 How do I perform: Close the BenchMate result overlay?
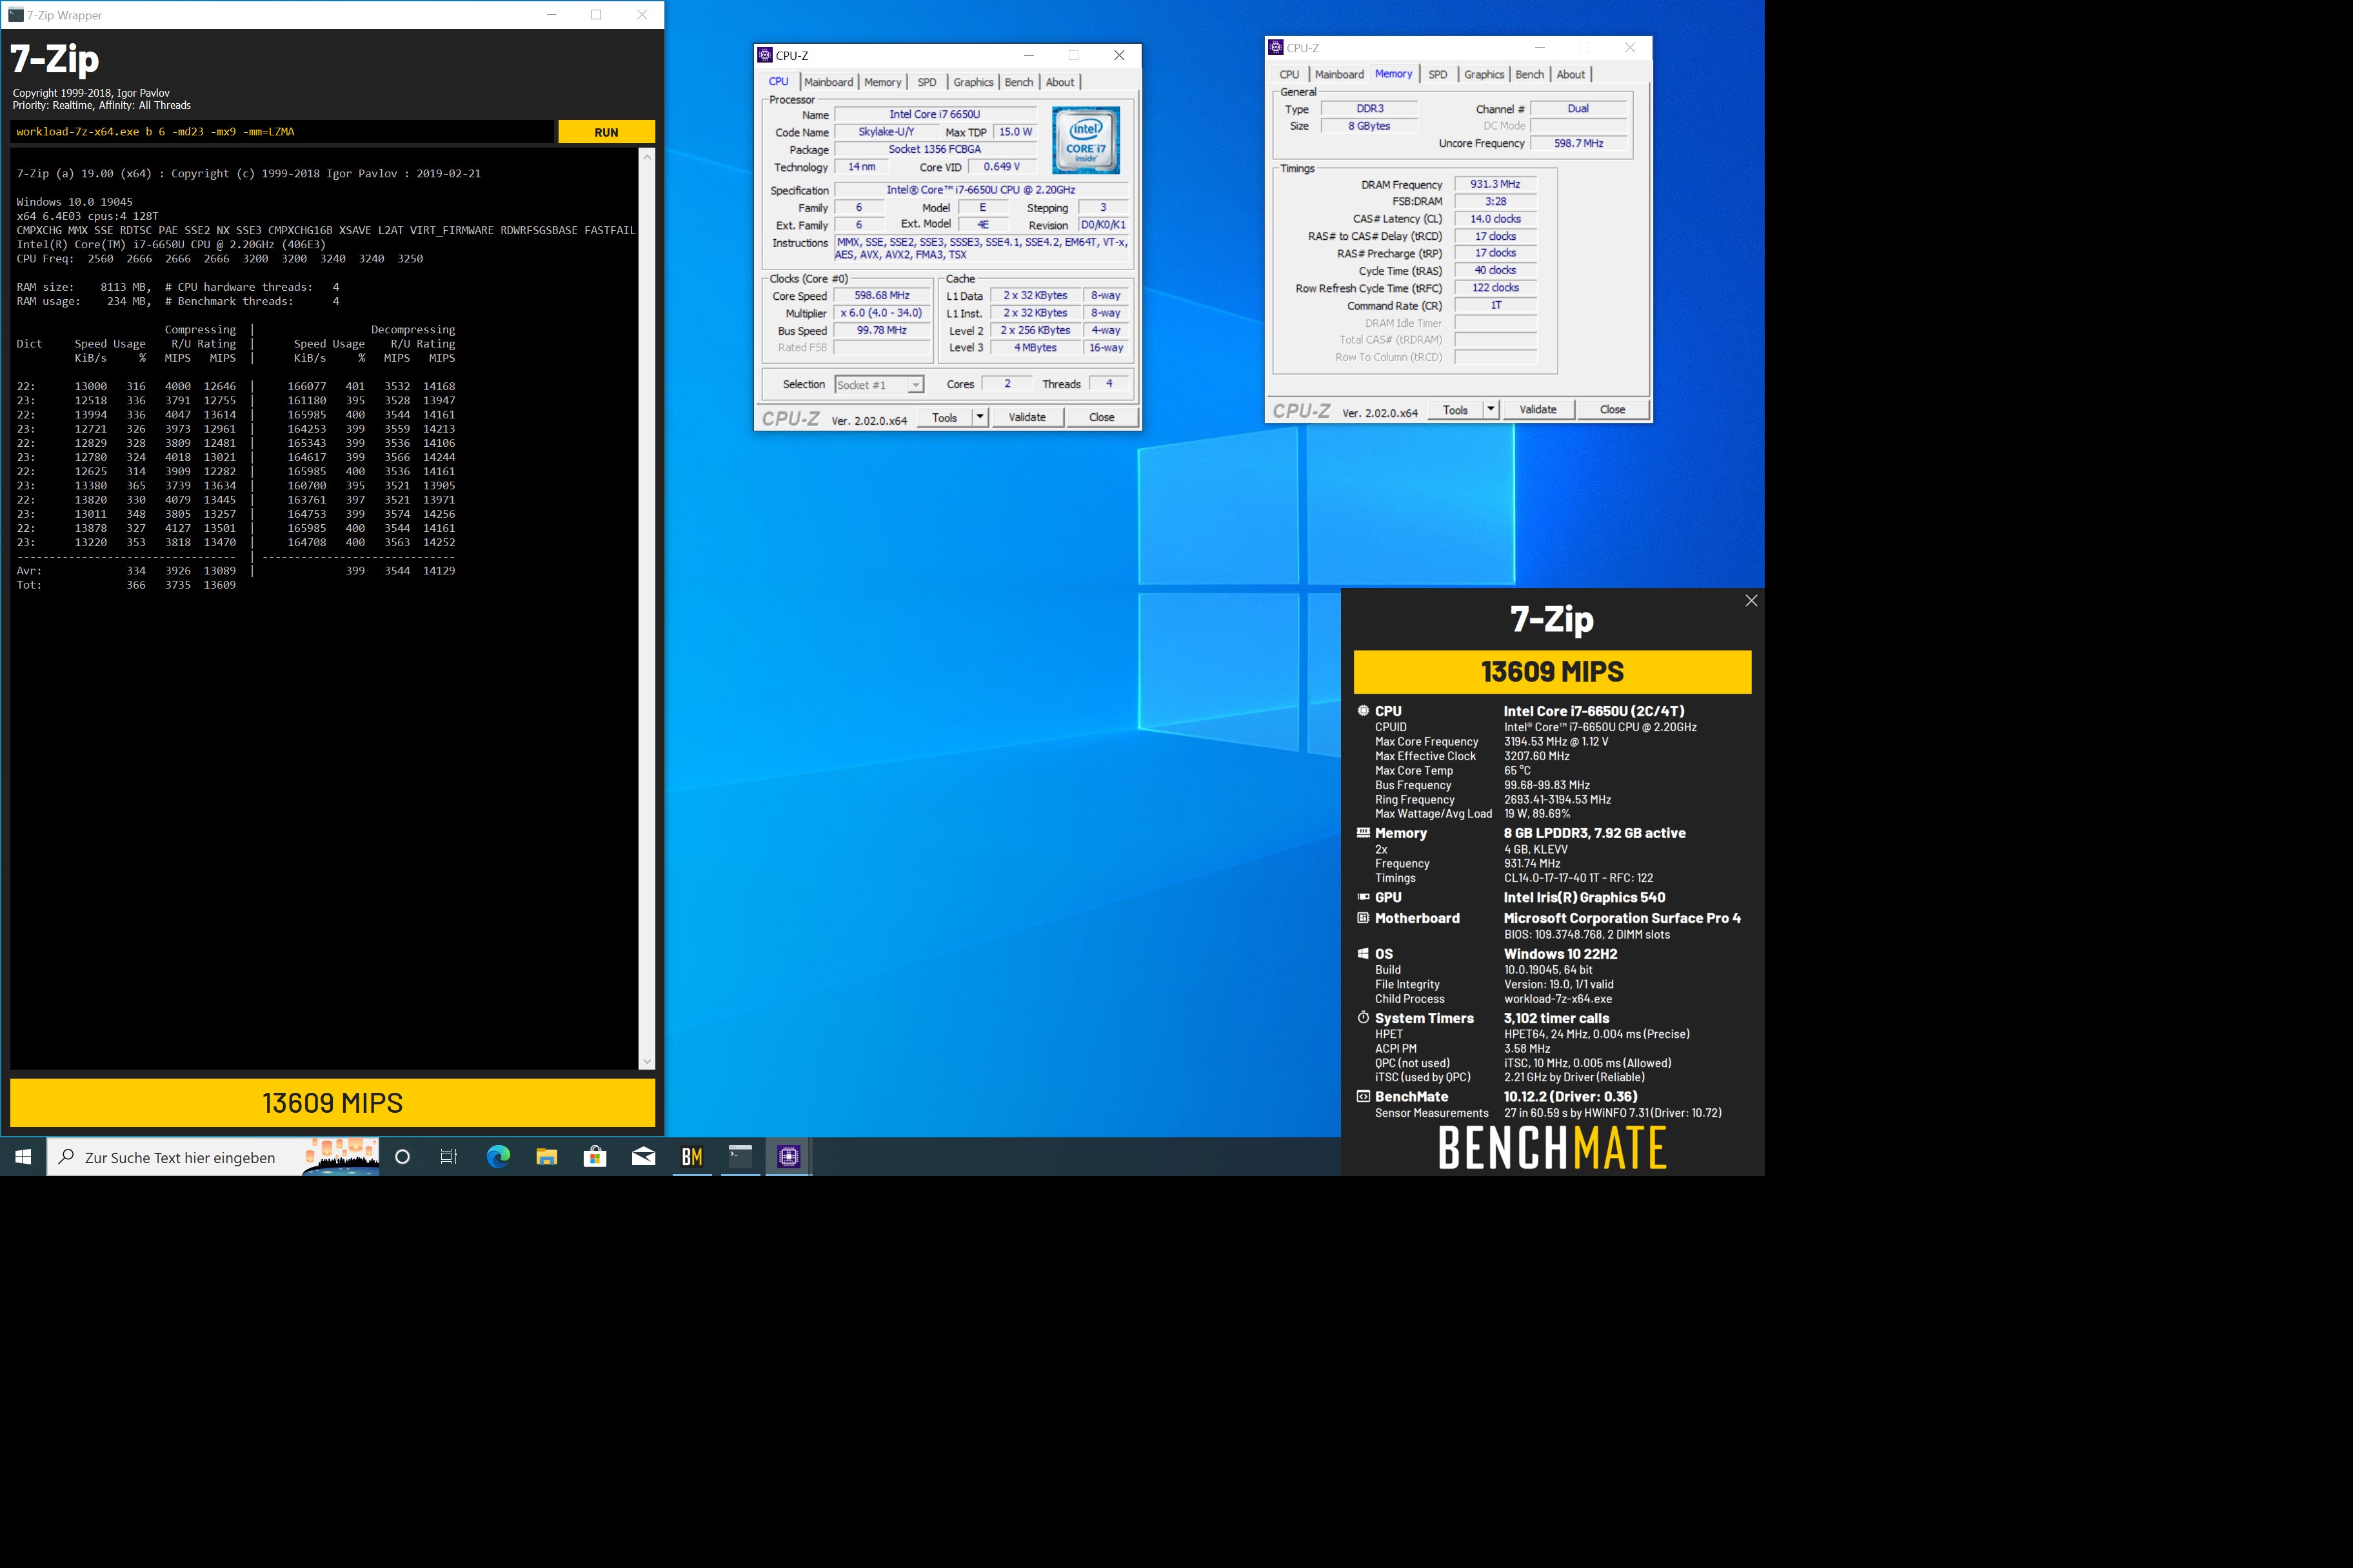click(x=1751, y=601)
